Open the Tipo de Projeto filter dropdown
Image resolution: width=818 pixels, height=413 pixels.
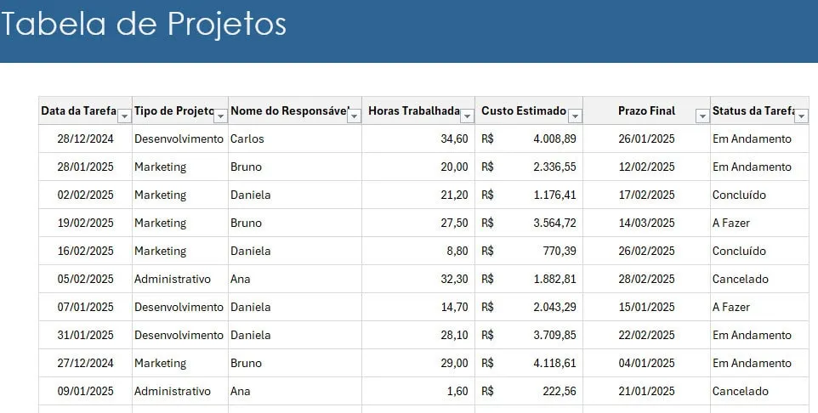pos(221,116)
